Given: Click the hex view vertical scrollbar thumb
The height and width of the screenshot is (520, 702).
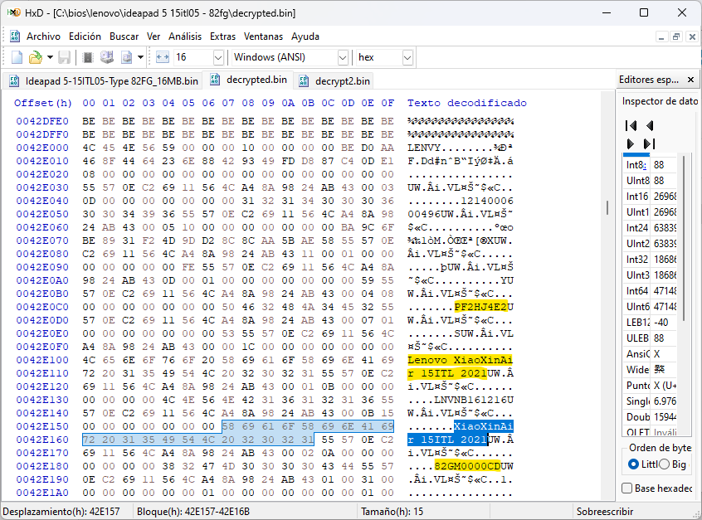Looking at the screenshot, I should point(607,207).
